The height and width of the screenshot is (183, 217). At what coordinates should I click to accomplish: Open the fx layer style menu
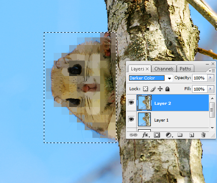(x=146, y=135)
